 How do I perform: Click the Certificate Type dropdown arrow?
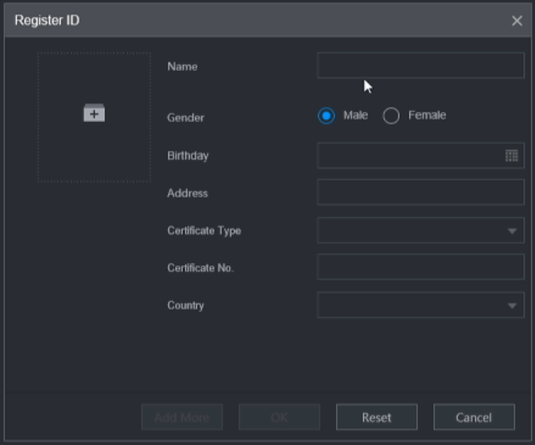pyautogui.click(x=511, y=231)
